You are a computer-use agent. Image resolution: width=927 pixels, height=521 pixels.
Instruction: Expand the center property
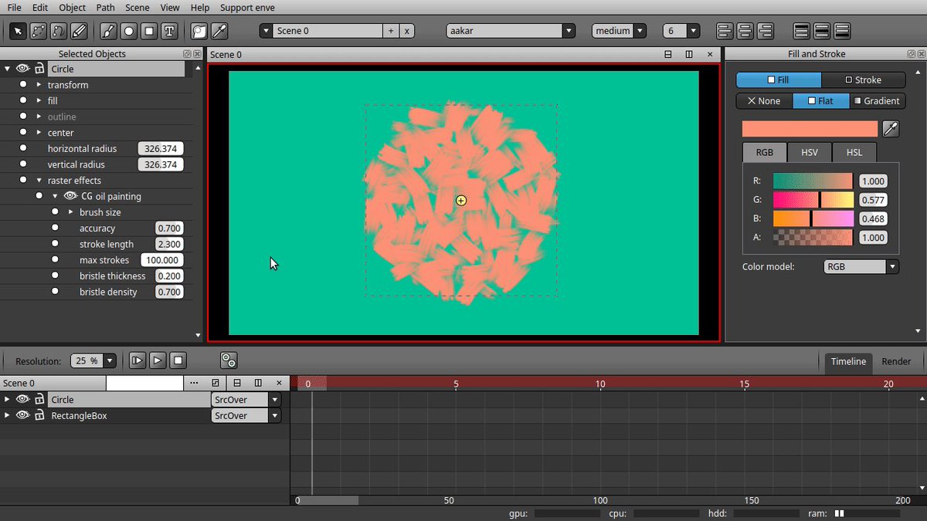39,133
